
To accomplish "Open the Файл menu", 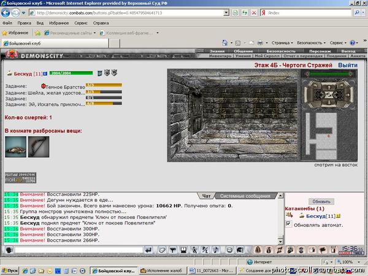I will [7, 23].
